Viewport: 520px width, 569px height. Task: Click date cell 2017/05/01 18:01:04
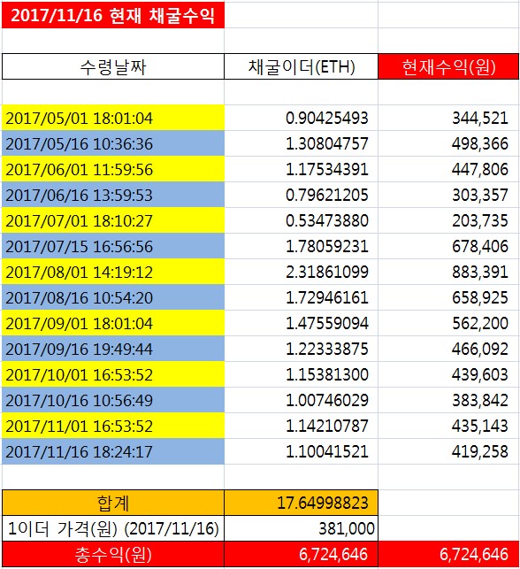coord(113,118)
